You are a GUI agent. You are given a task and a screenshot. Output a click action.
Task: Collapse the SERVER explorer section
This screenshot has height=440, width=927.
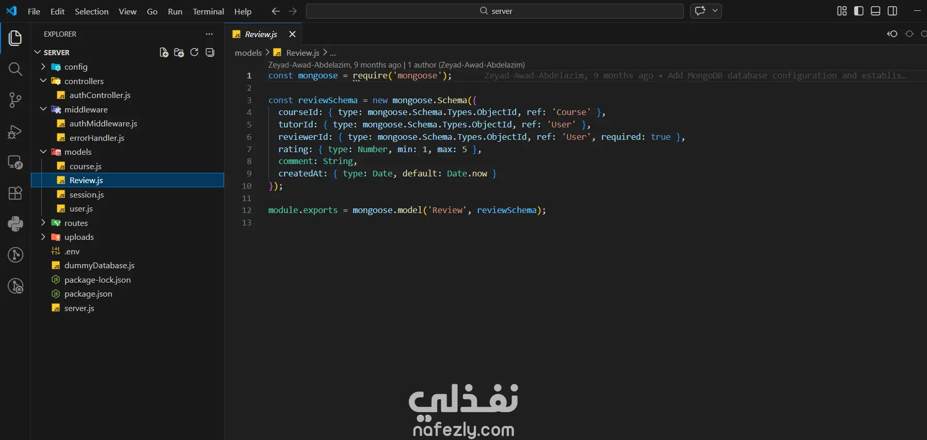(37, 52)
